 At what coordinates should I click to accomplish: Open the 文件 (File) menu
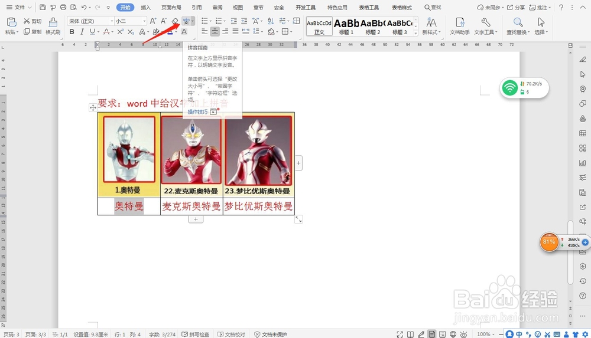(x=20, y=7)
